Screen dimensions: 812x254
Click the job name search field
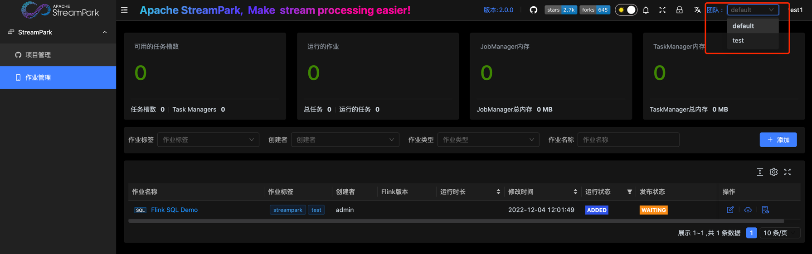pyautogui.click(x=628, y=140)
